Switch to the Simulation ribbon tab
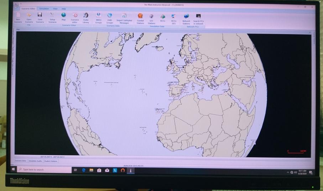The height and width of the screenshot is (191, 323). (x=44, y=8)
